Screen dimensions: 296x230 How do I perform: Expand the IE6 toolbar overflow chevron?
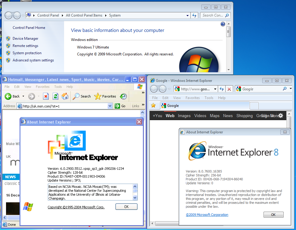[x=143, y=92]
